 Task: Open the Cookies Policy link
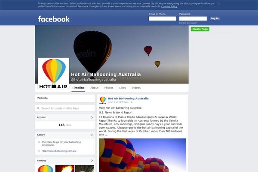[x=169, y=6]
